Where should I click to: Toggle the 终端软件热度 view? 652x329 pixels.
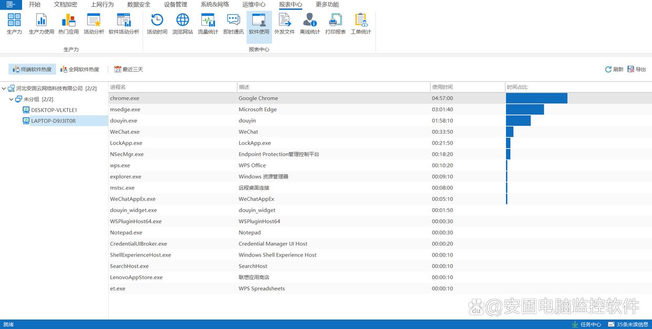(32, 69)
